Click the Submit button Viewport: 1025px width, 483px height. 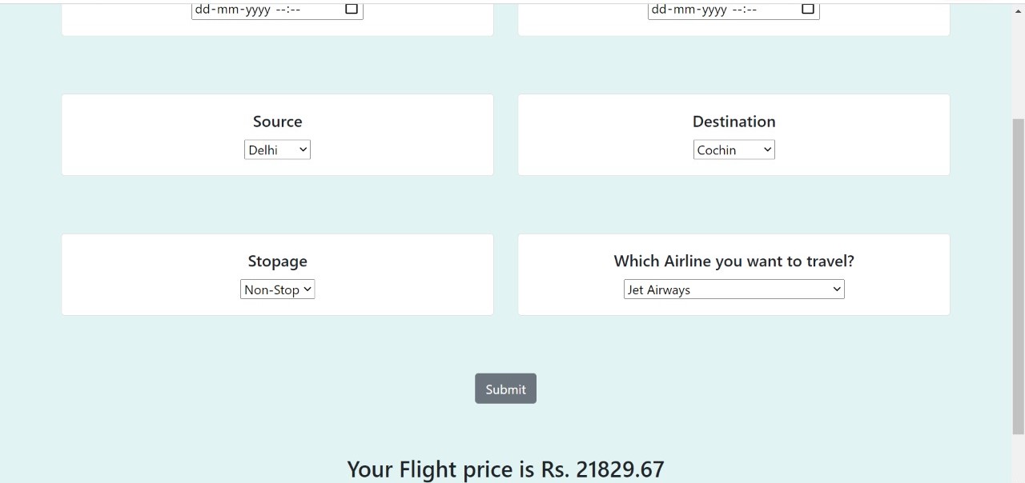[x=505, y=389]
